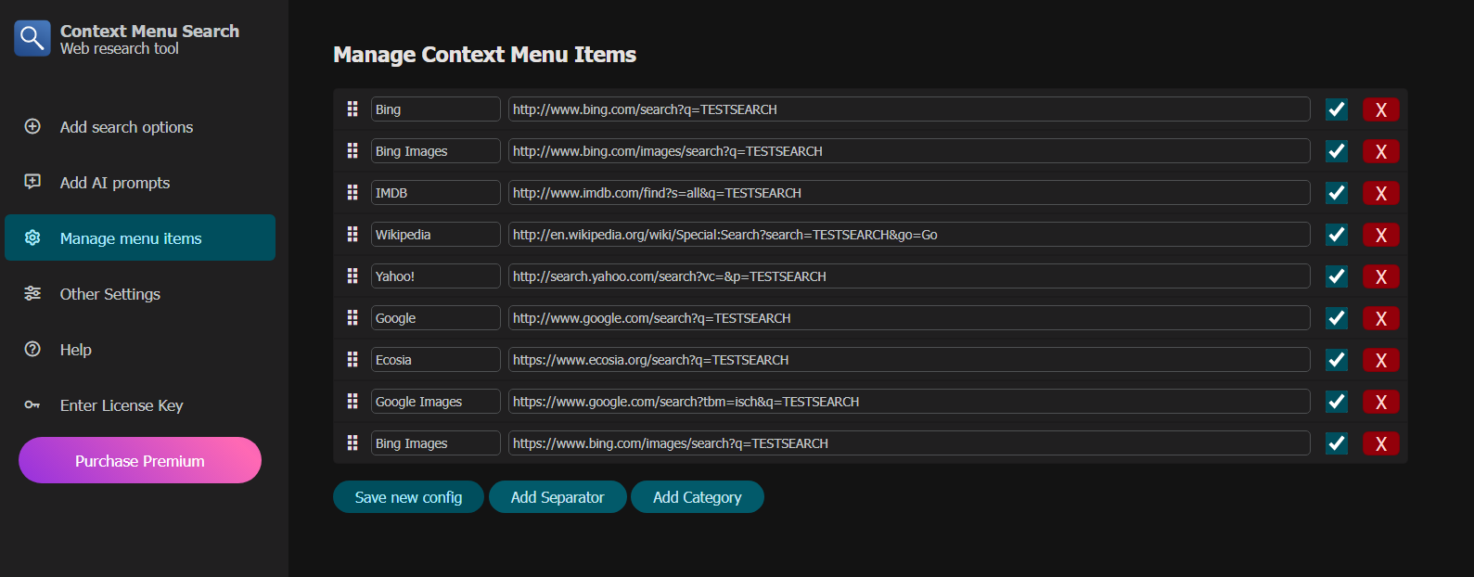Click the drag handle of the Ecosia row

click(x=352, y=359)
